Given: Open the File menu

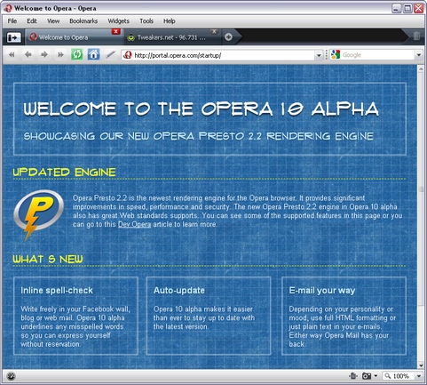Looking at the screenshot, I should (12, 21).
